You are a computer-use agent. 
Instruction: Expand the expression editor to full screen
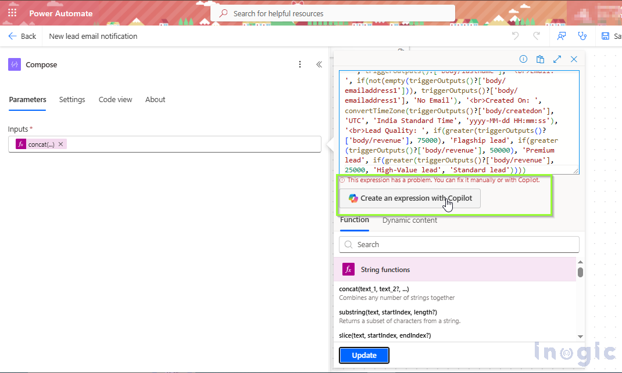click(x=557, y=59)
